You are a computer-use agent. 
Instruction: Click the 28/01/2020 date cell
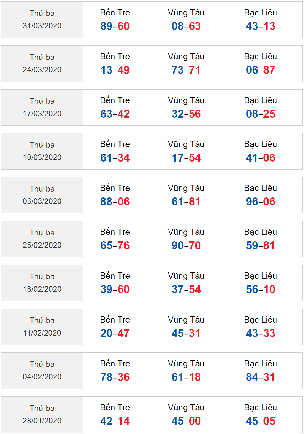(x=42, y=414)
